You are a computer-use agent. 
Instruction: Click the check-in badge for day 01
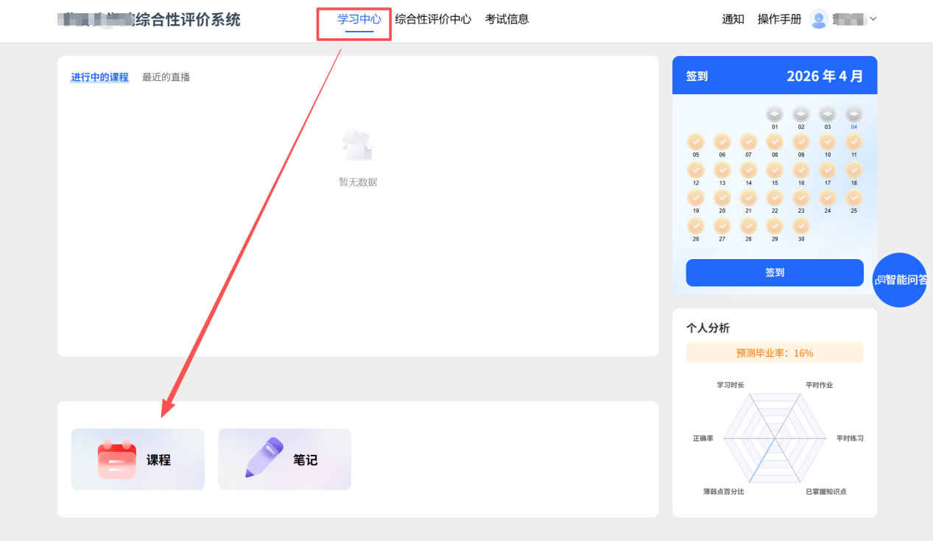pos(775,114)
